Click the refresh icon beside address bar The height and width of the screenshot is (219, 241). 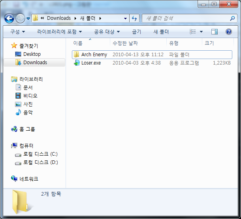pos(134,18)
